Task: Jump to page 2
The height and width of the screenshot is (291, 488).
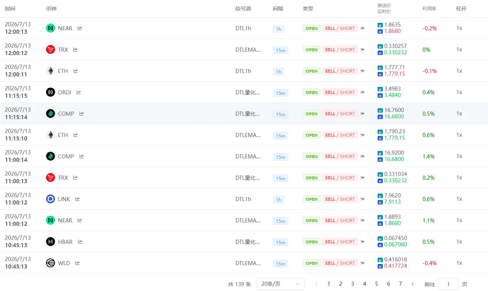Action: tap(341, 284)
